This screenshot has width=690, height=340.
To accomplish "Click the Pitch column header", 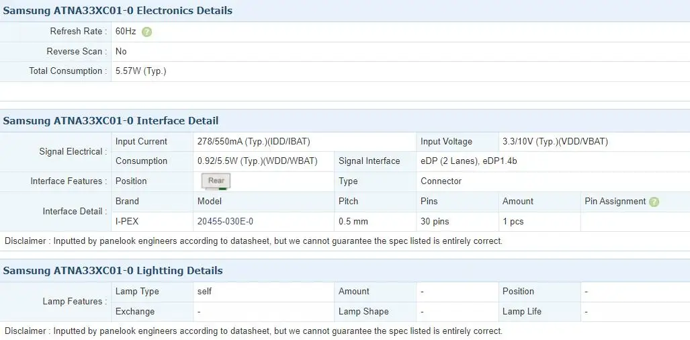I will pos(348,201).
